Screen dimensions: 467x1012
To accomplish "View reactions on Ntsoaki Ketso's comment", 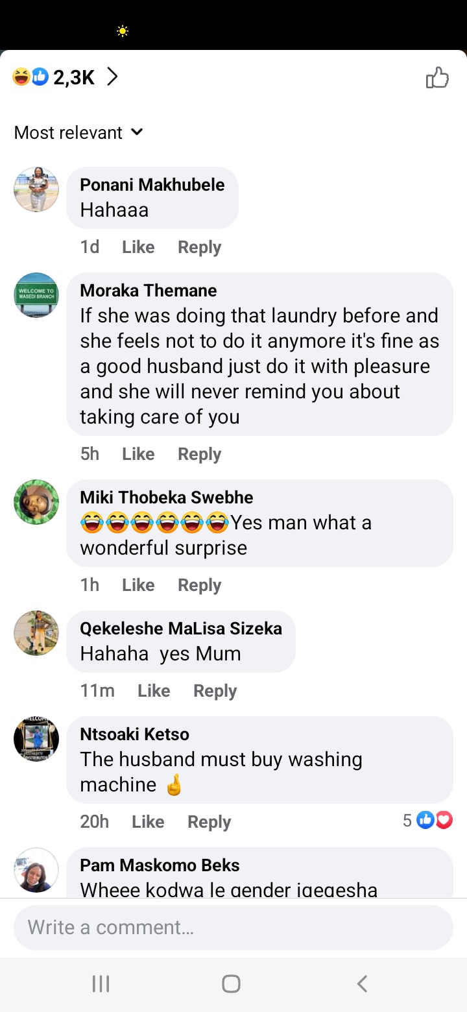I will click(x=427, y=821).
